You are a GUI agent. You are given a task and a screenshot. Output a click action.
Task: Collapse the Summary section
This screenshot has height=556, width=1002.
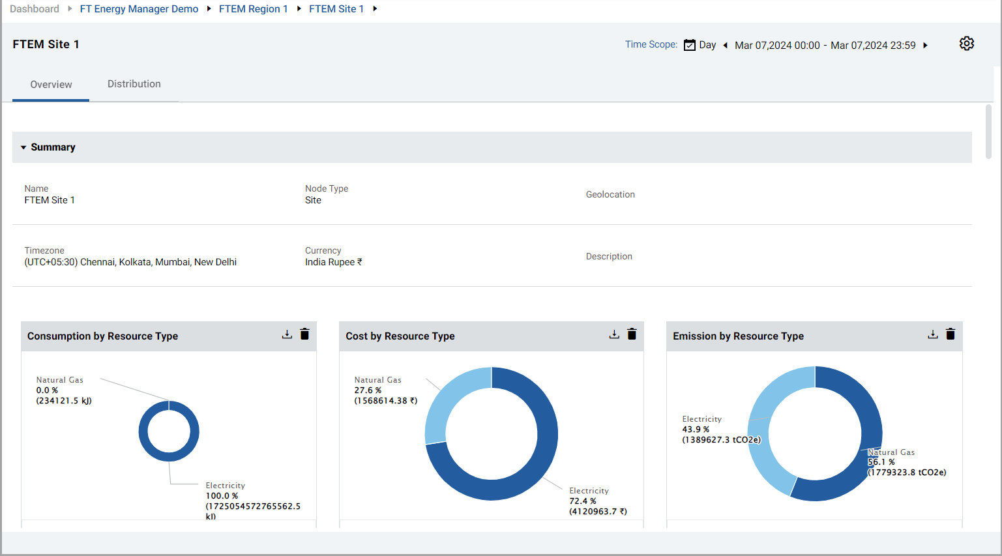(x=24, y=147)
